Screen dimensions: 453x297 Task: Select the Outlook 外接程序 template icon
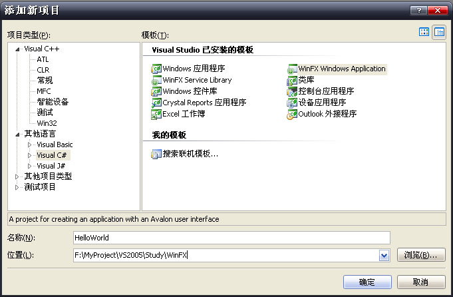click(x=292, y=114)
